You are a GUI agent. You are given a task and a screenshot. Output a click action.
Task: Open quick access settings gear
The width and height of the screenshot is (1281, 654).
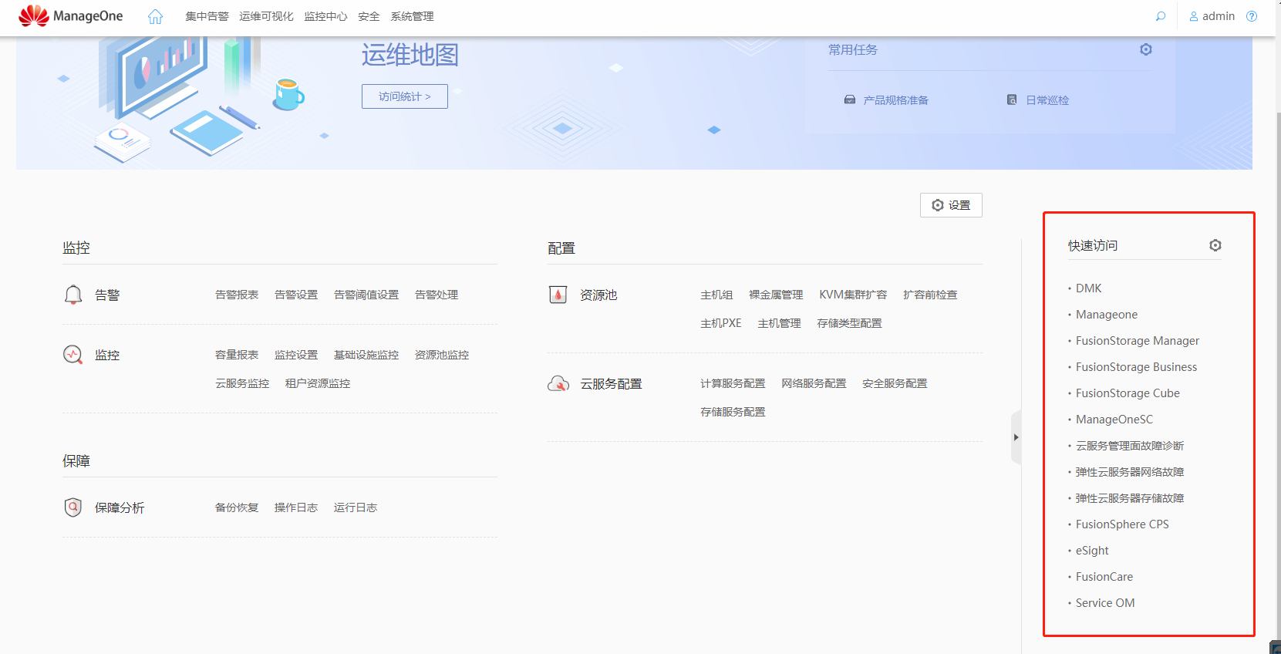(1215, 245)
